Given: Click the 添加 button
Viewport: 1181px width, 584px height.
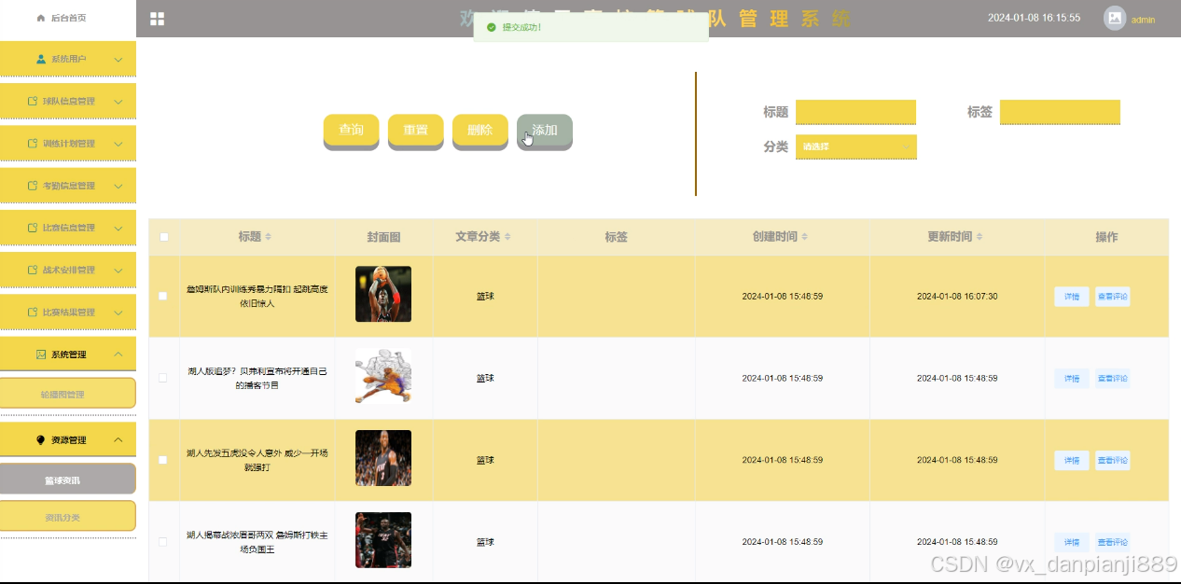Looking at the screenshot, I should pyautogui.click(x=545, y=131).
